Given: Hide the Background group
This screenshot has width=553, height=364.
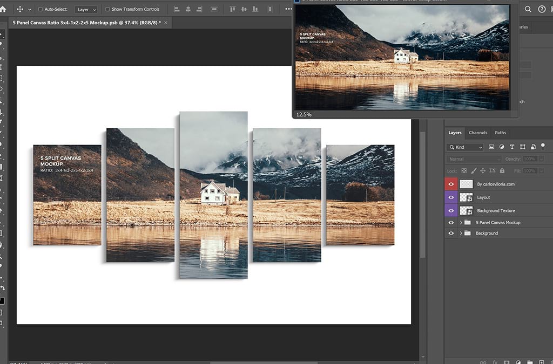Looking at the screenshot, I should coord(451,233).
